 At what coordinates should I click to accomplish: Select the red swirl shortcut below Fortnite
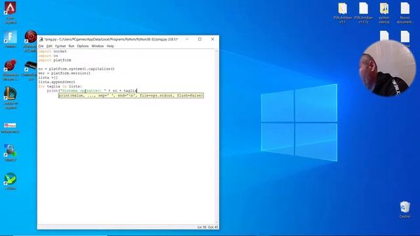(x=10, y=70)
